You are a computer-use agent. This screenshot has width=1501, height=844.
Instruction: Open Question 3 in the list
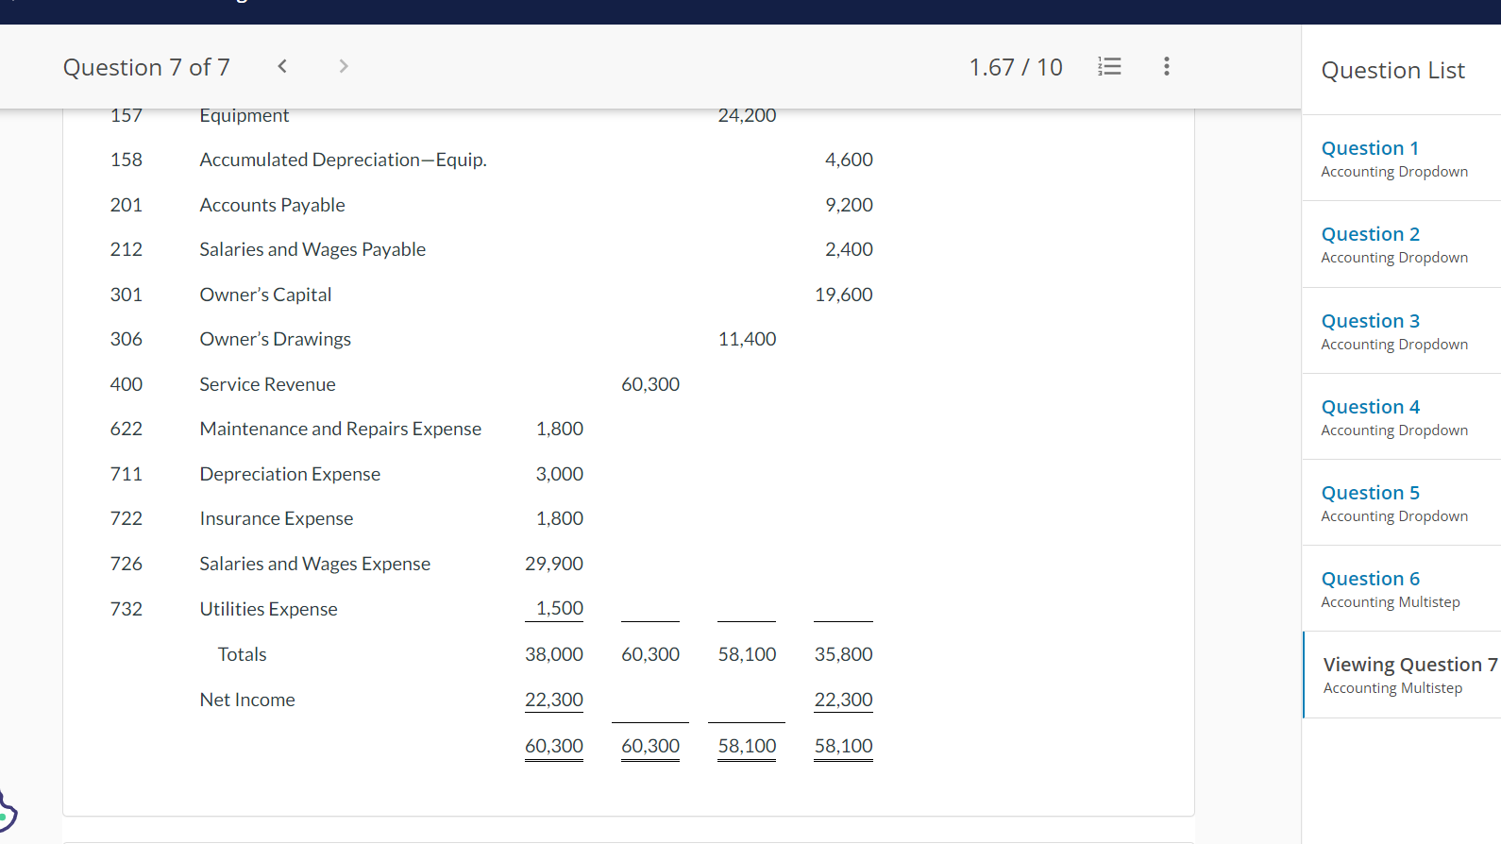pos(1401,331)
